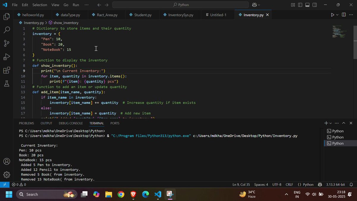
Task: Open the new terminal launch profile dropdown
Action: (331, 123)
